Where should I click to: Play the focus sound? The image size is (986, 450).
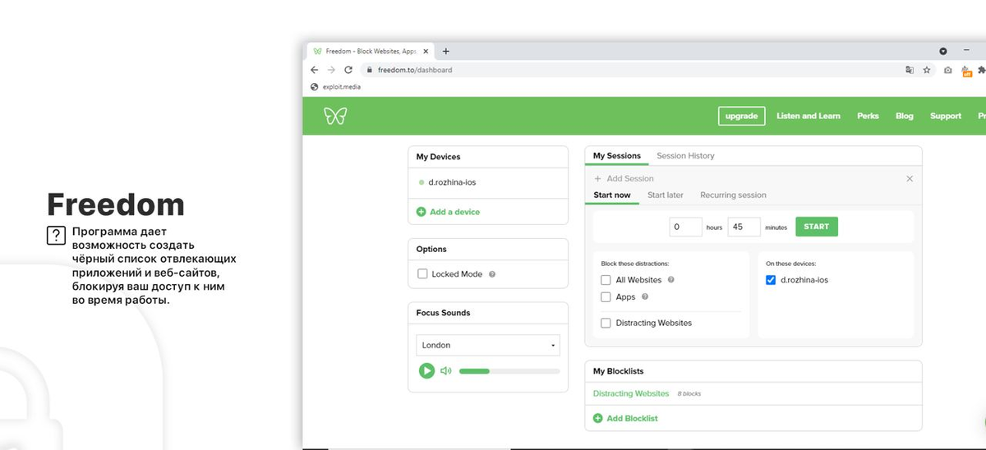[x=426, y=370]
